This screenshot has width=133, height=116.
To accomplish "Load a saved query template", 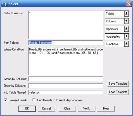I will click(118, 92).
